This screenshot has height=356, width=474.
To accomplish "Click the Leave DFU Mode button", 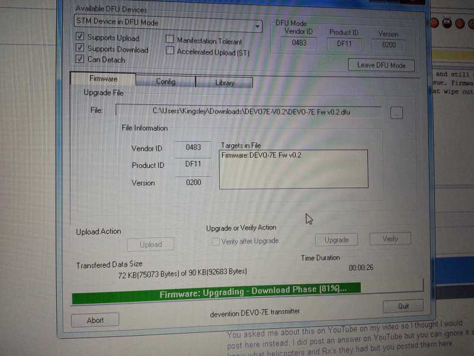I will 381,65.
